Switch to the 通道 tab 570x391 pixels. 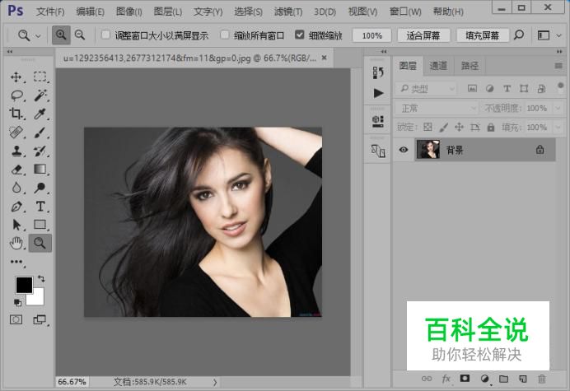[x=438, y=66]
